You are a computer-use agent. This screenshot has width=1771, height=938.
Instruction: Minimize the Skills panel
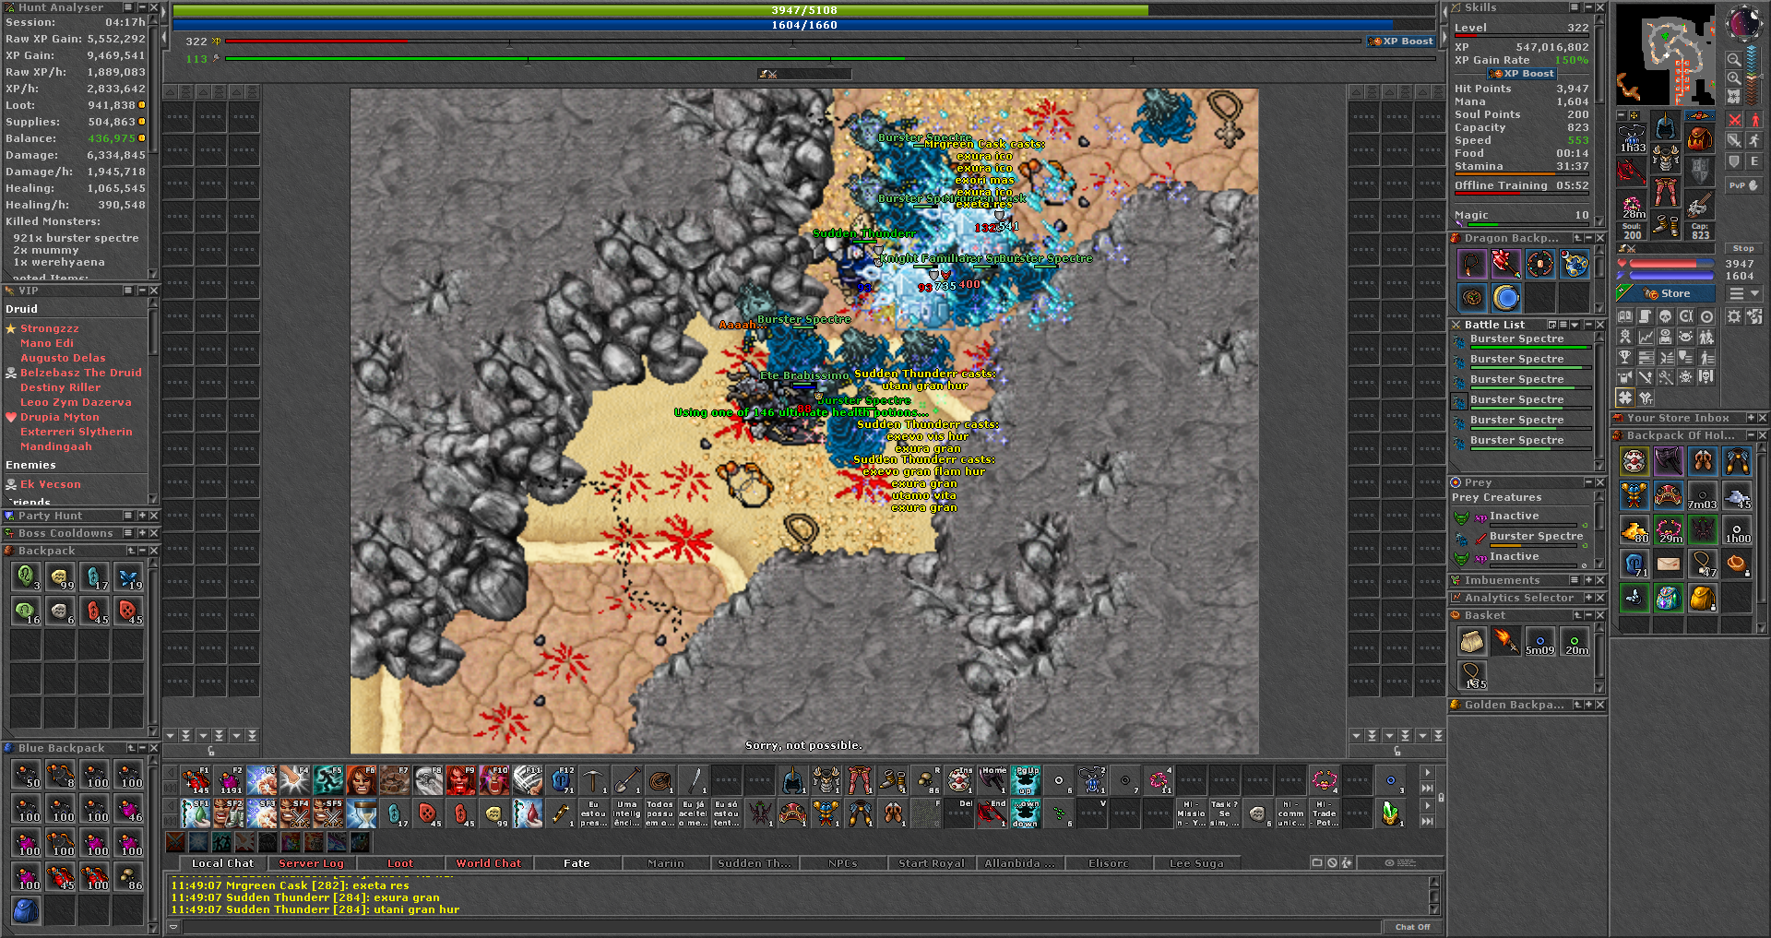pyautogui.click(x=1588, y=7)
